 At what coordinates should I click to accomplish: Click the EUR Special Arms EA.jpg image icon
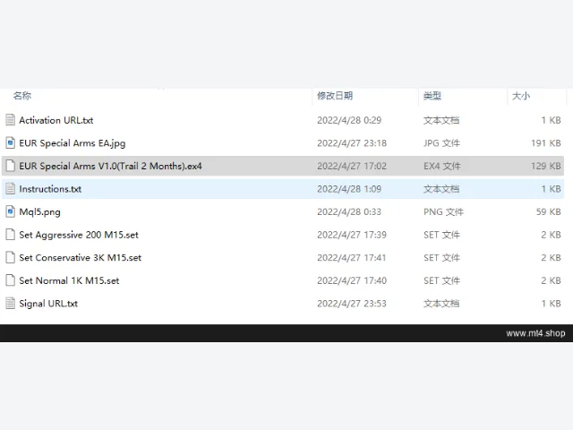(10, 143)
